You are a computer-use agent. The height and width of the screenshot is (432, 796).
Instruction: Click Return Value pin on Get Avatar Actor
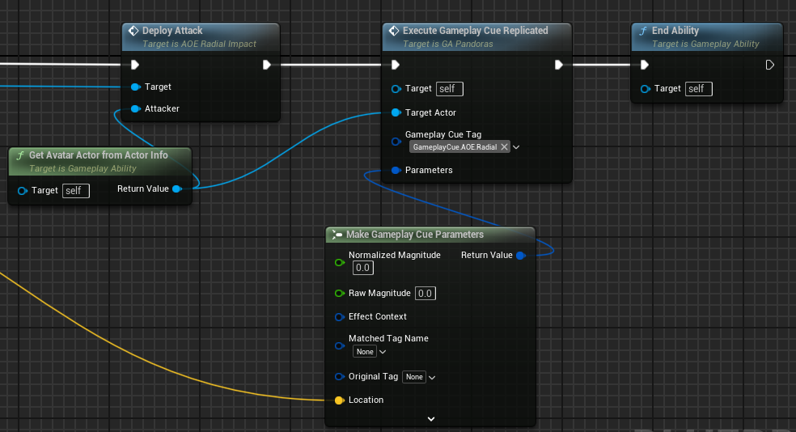click(176, 188)
